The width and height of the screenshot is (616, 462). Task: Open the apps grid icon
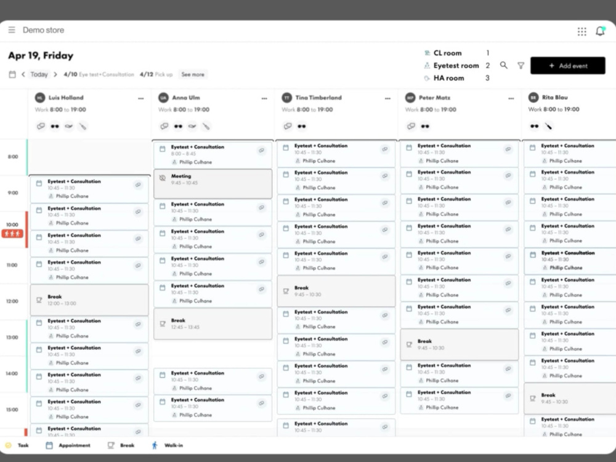pos(582,31)
